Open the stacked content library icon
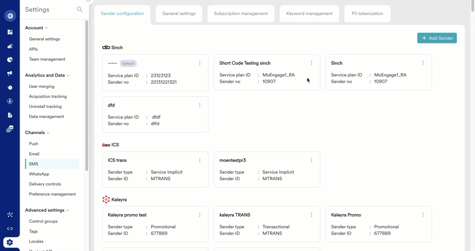 point(10,129)
